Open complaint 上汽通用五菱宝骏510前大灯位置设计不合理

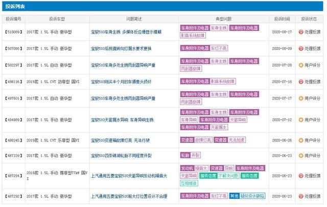click(129, 196)
